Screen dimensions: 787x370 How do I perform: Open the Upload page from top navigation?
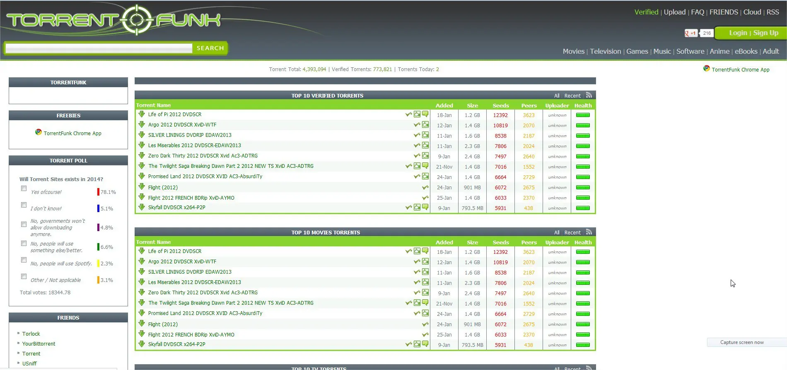click(675, 12)
